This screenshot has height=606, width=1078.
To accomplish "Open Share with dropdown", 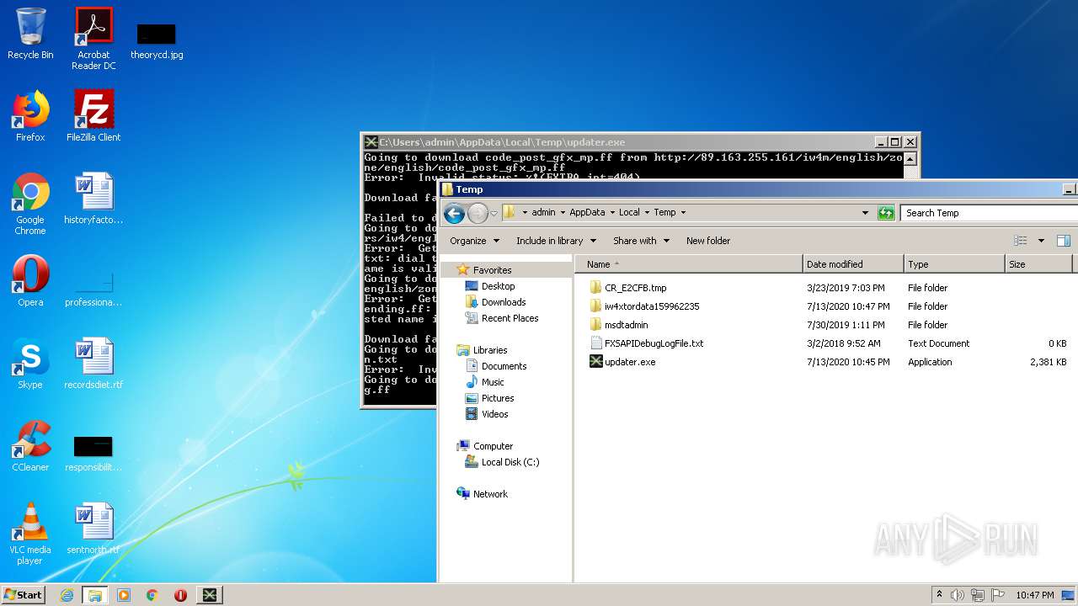I will click(x=641, y=241).
